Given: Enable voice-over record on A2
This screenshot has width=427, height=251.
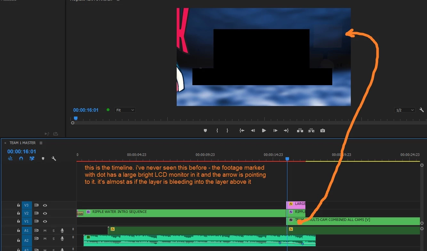Looking at the screenshot, I should (x=62, y=239).
